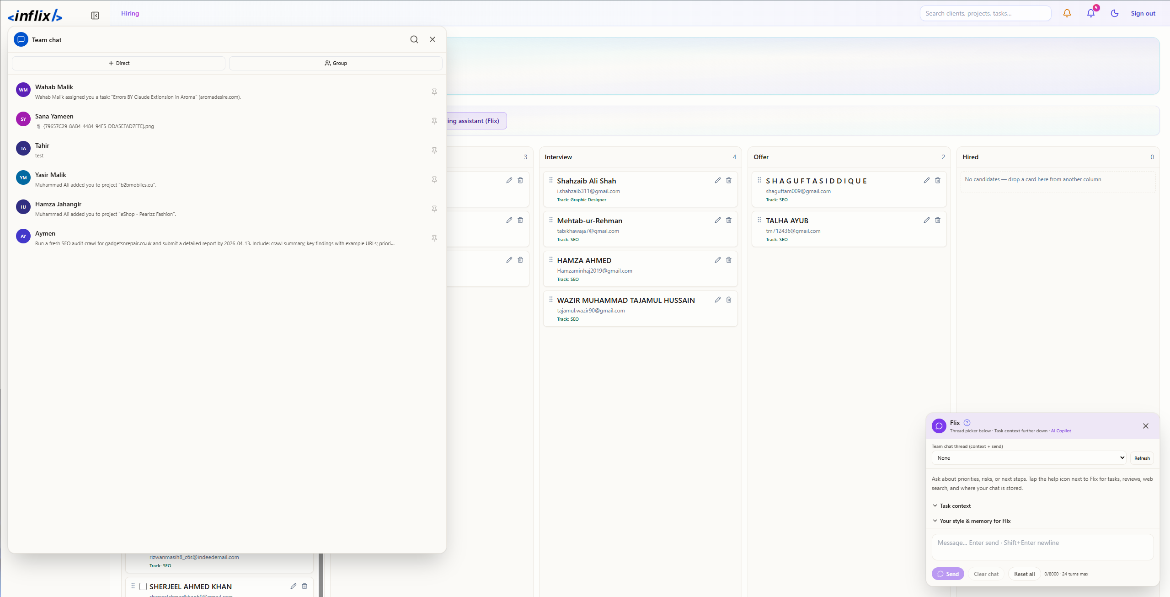Viewport: 1170px width, 597px height.
Task: Expand the Task context section
Action: 1042,506
